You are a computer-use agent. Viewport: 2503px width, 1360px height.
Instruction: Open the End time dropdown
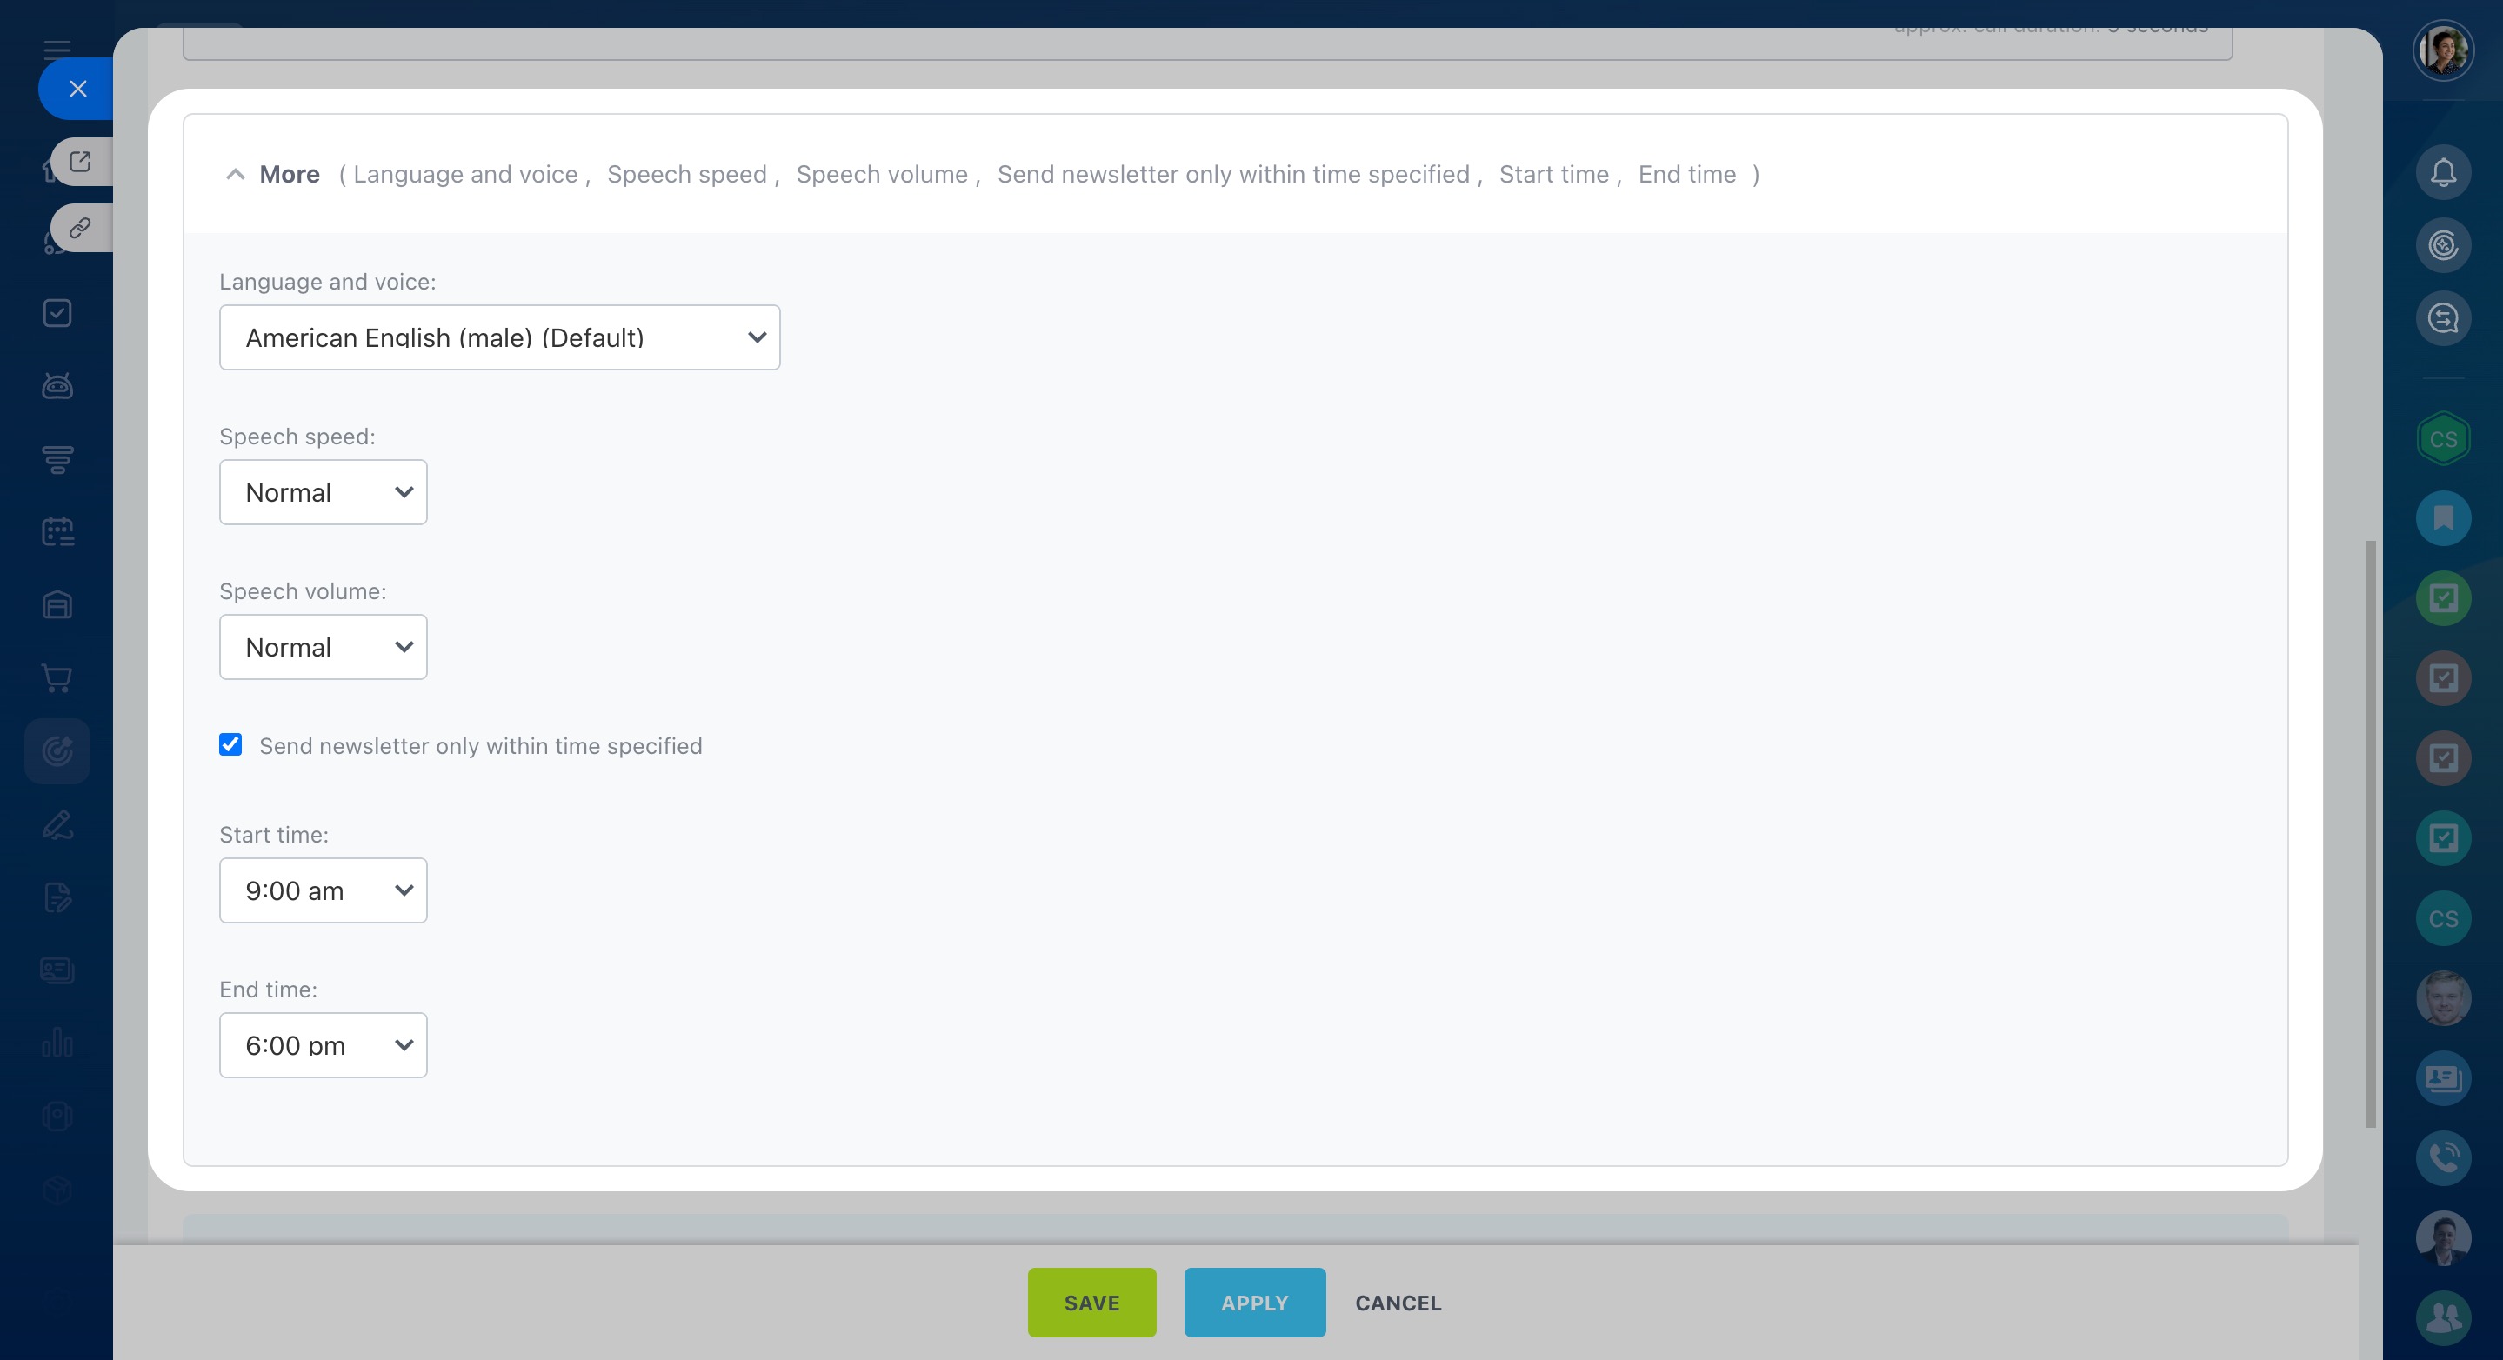323,1045
